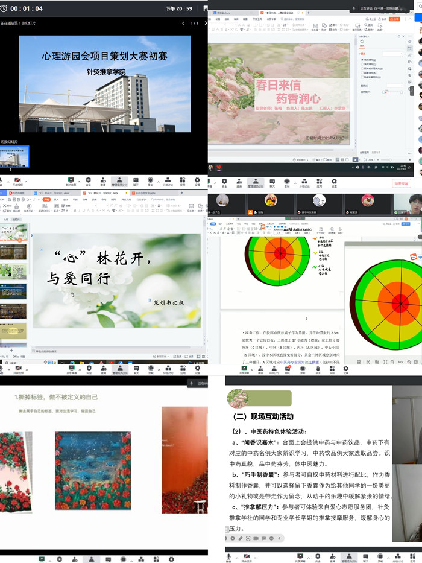422x563 pixels.
Task: Adjust zoom slider in 春日来信 WPS status bar
Action: pos(389,159)
